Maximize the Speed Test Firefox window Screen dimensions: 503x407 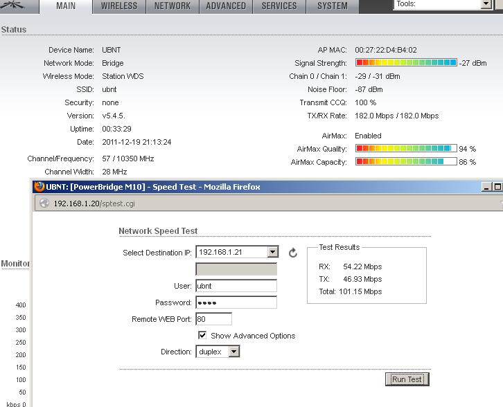point(497,187)
